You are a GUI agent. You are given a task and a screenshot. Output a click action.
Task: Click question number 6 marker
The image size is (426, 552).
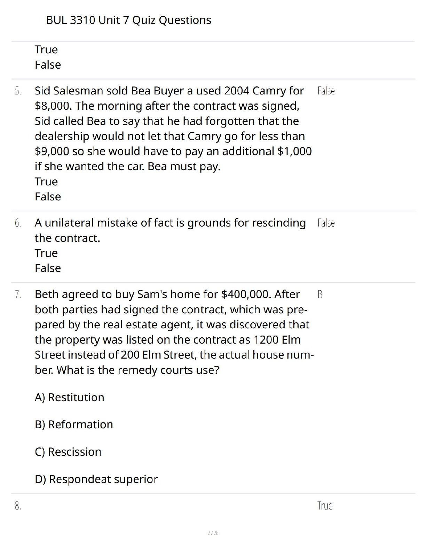click(x=18, y=223)
